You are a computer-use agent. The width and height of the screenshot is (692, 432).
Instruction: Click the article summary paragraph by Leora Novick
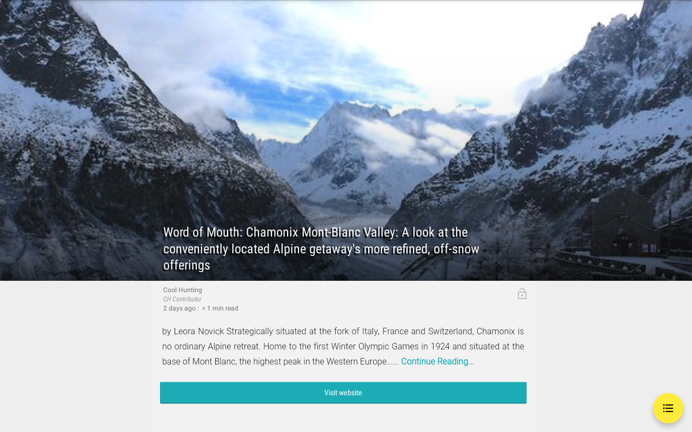point(343,346)
